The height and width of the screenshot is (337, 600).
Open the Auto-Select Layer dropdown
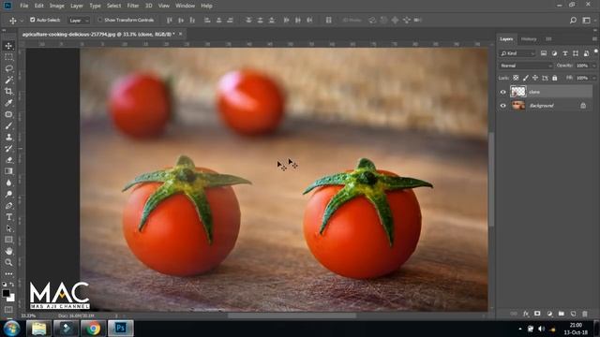(79, 21)
